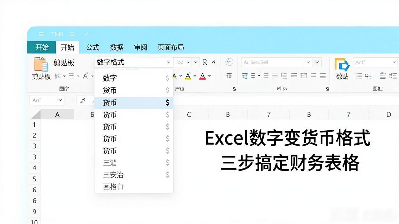
Task: Open the lod dropdown
Action: tap(182, 62)
